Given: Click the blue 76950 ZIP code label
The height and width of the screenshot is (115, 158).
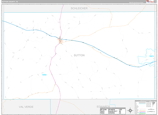Looking at the screenshot, I should pos(44,75).
